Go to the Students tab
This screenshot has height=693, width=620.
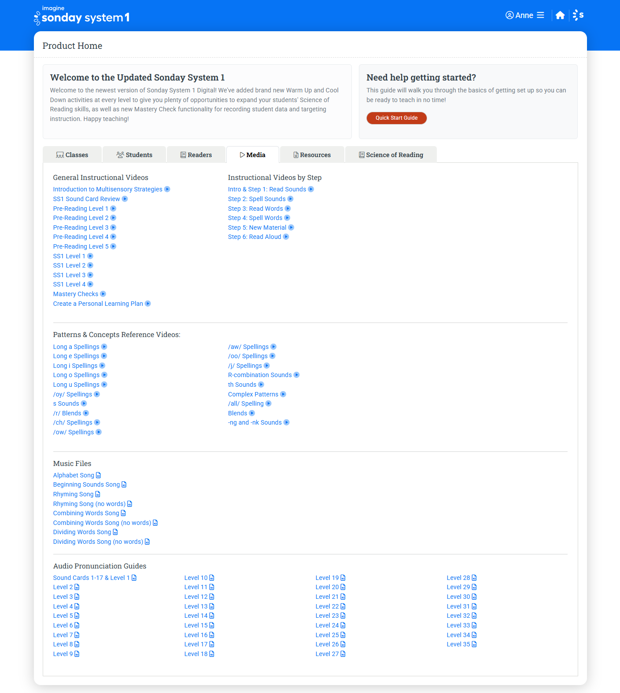click(134, 155)
